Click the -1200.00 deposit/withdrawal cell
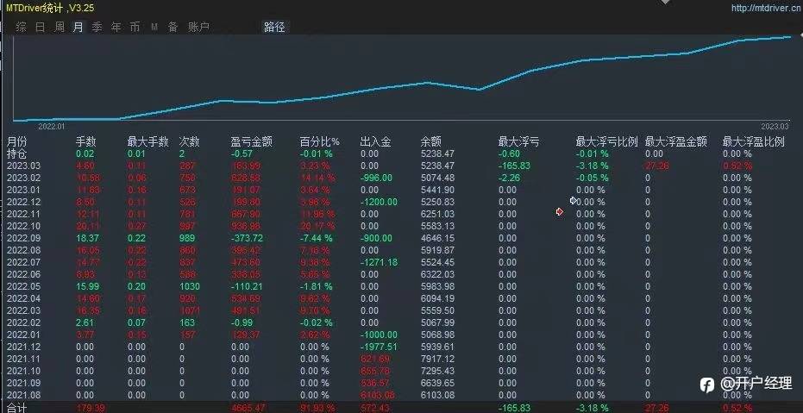This screenshot has height=413, width=803. pos(379,202)
